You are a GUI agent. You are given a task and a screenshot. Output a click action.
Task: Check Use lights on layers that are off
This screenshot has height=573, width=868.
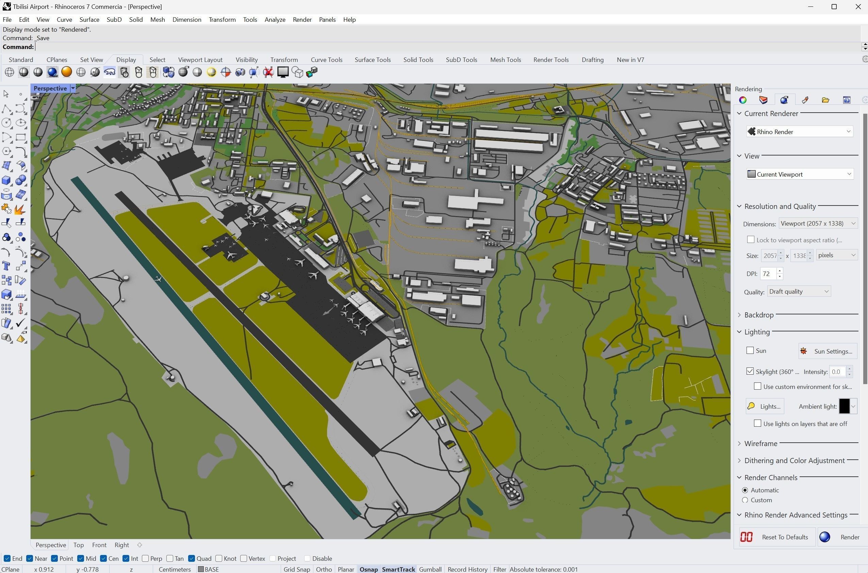[758, 423]
